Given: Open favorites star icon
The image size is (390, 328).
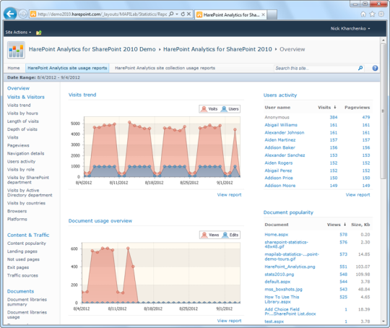Looking at the screenshot, I should click(x=372, y=14).
